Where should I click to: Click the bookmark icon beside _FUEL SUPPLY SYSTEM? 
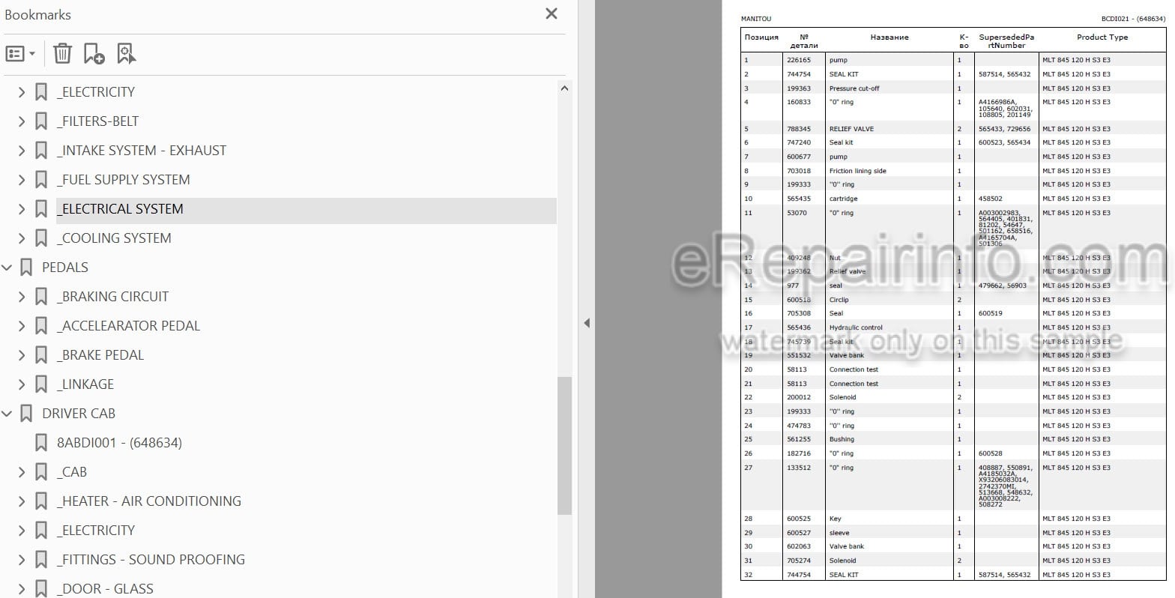41,180
